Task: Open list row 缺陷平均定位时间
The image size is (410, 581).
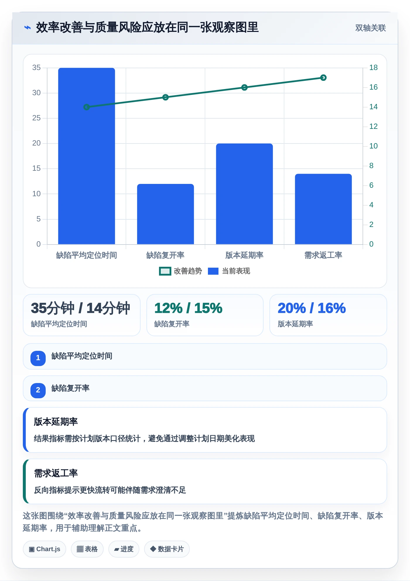Action: tap(205, 356)
